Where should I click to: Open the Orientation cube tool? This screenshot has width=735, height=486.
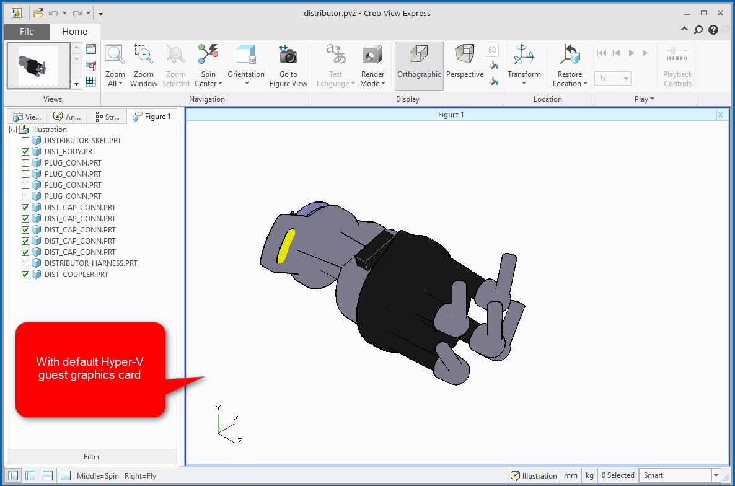coord(246,55)
